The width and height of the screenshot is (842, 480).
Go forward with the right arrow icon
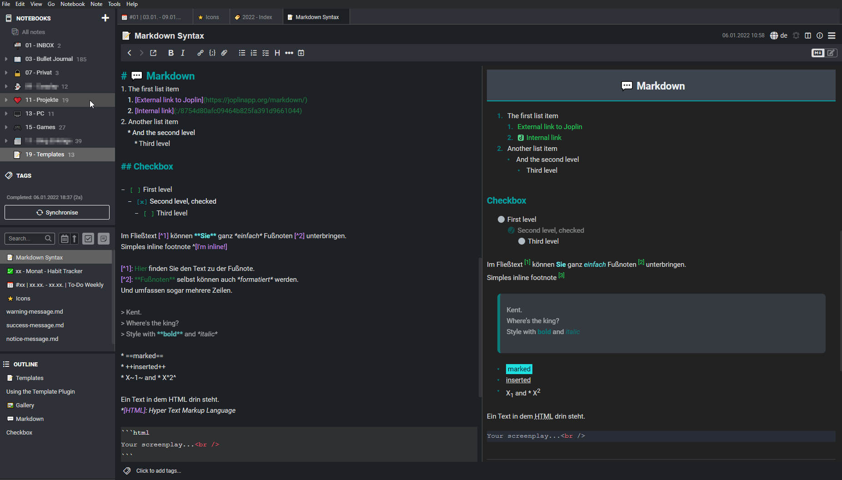[141, 53]
